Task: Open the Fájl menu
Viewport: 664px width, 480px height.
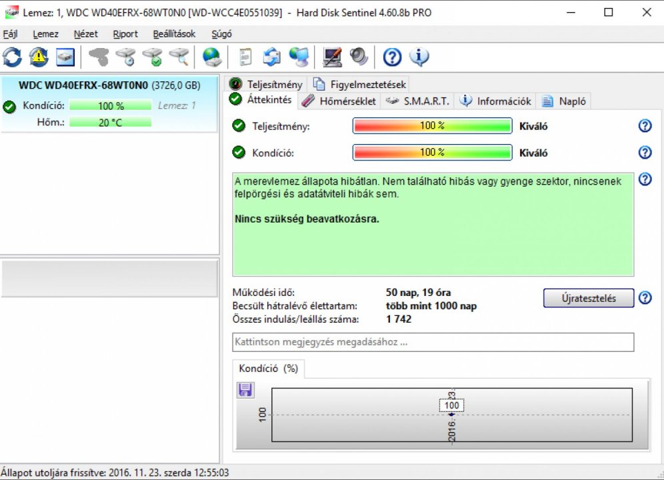Action: coord(10,34)
